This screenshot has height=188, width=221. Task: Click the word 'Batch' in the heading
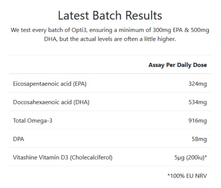[107, 15]
